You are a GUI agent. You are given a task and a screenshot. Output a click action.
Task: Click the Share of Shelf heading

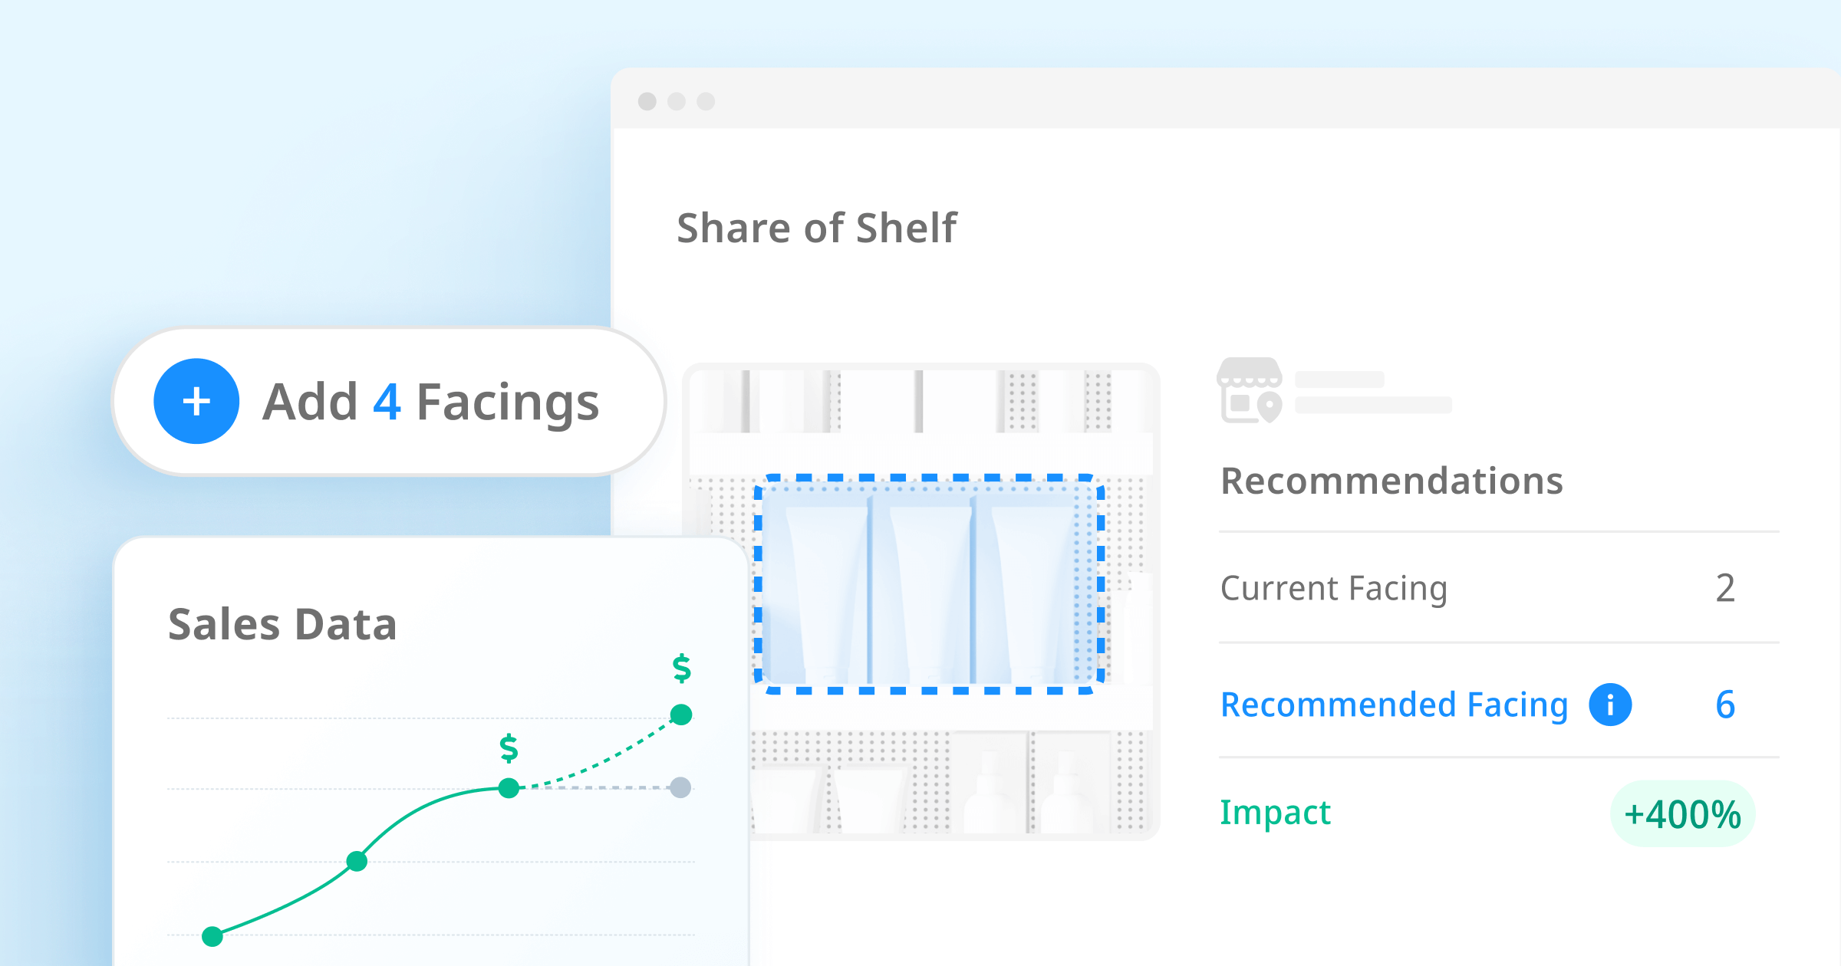(817, 228)
